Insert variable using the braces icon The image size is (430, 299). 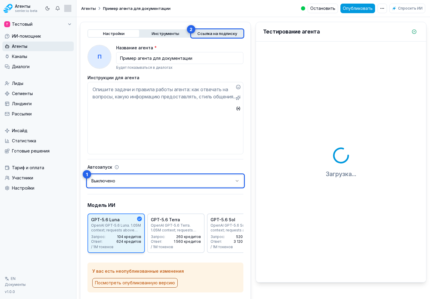[x=238, y=109]
